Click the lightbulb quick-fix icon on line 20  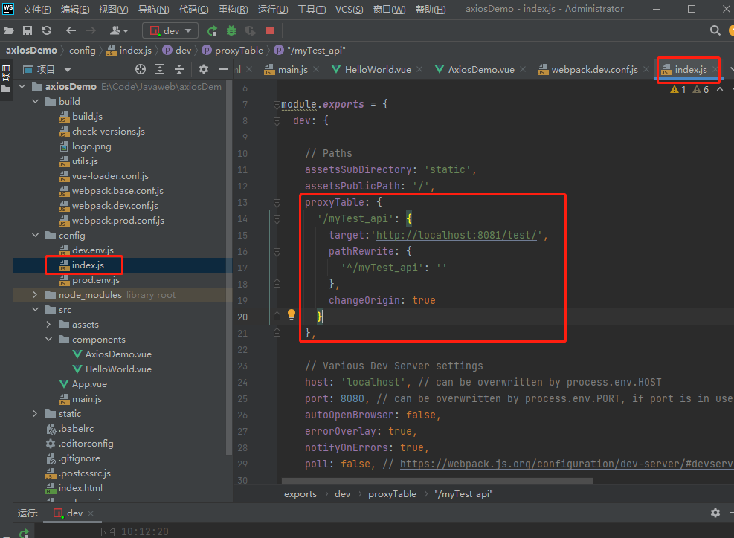292,314
